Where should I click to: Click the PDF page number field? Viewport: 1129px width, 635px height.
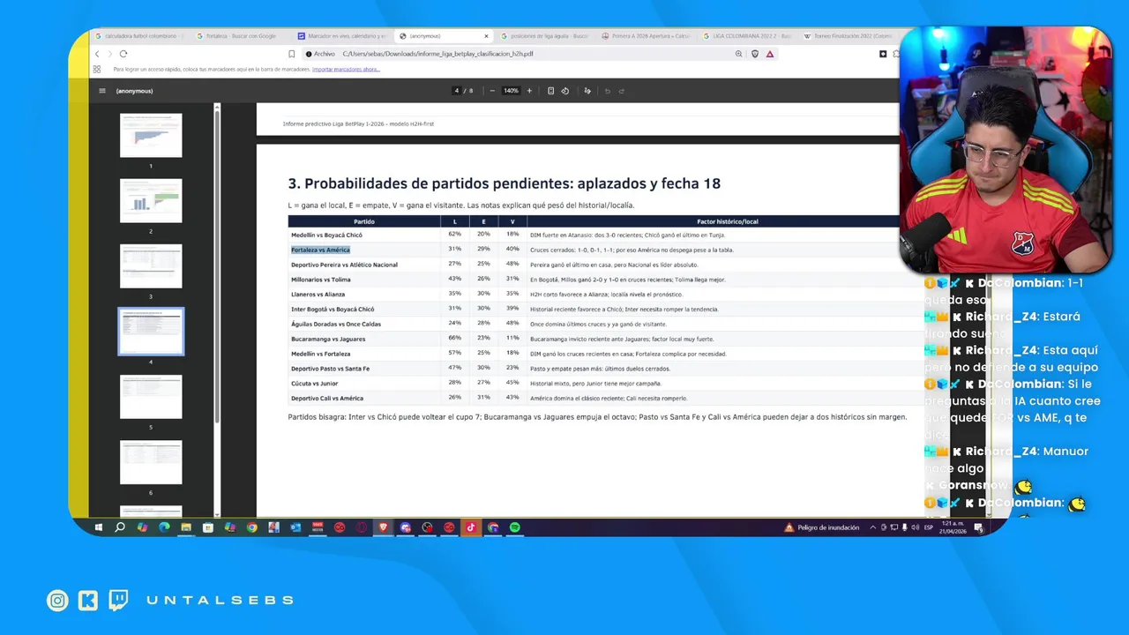click(457, 91)
